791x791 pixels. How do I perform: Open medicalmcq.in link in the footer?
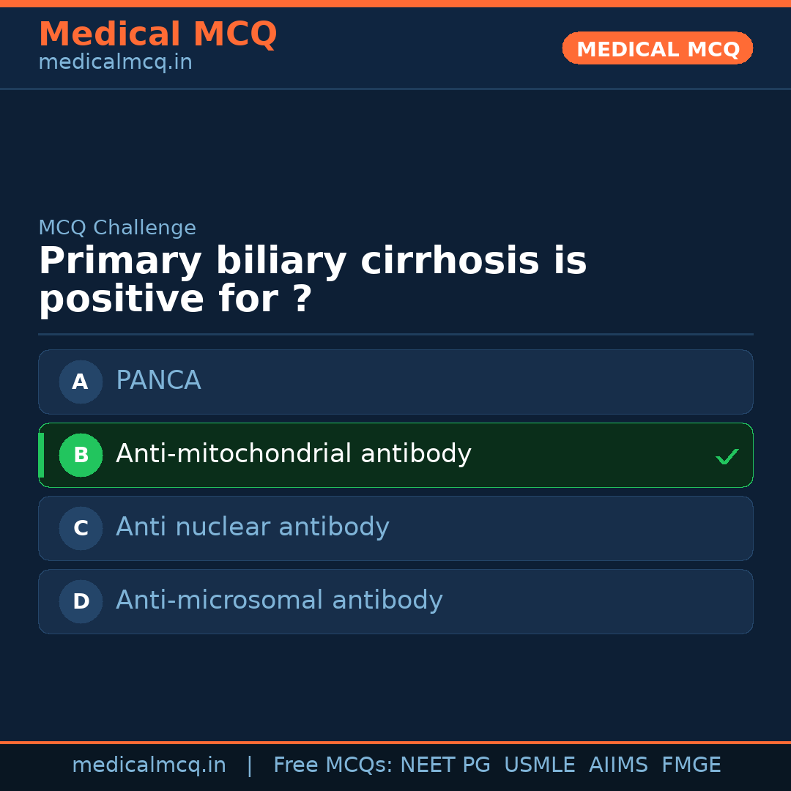click(x=149, y=765)
